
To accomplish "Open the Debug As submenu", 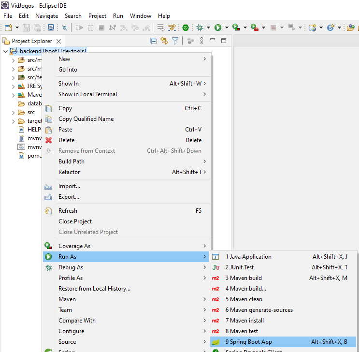I will (127, 267).
